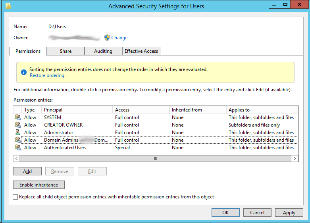Click the folder icon in the title bar
This screenshot has height=223, width=310.
[x=8, y=6]
